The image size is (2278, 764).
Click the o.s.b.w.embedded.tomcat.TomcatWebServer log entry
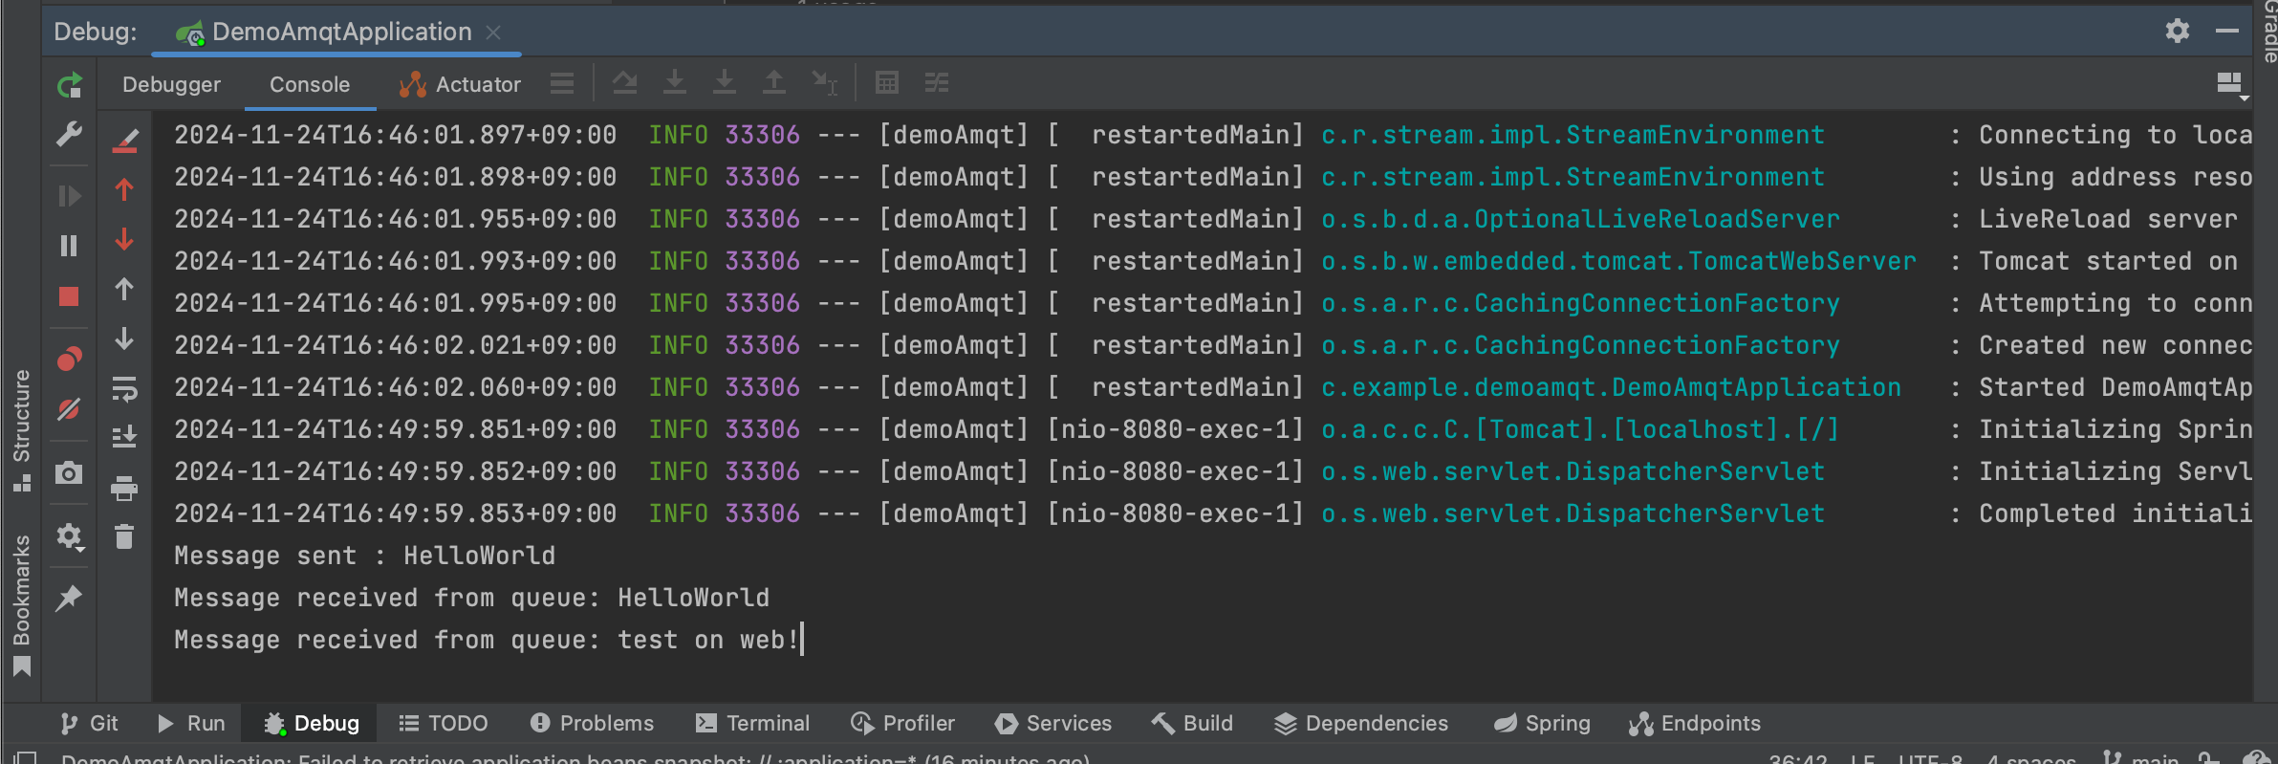coord(1618,261)
